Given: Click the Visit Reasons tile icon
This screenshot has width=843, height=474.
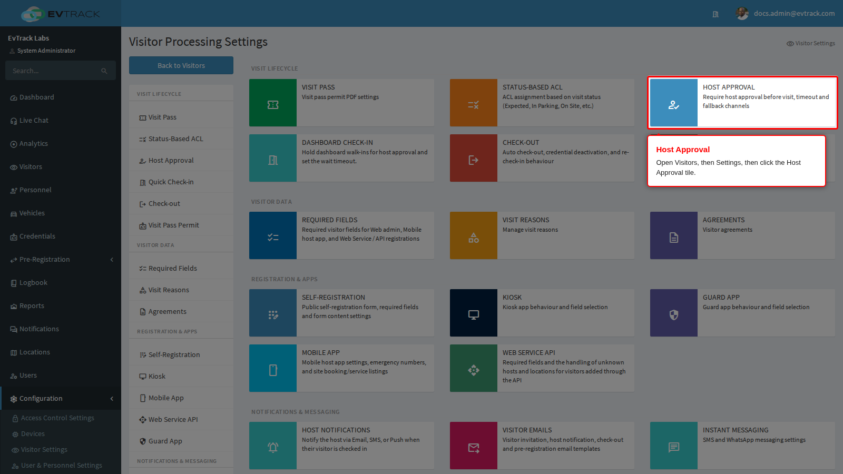Looking at the screenshot, I should (474, 235).
